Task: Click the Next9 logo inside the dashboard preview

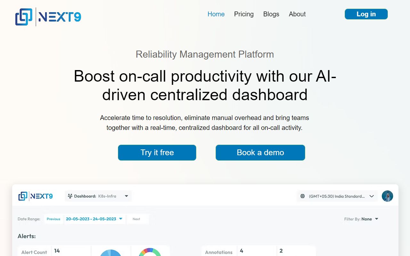Action: pos(36,196)
